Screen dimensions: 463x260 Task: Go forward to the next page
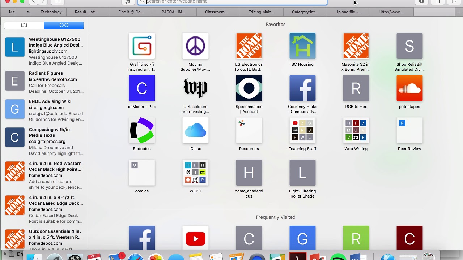(x=43, y=1)
